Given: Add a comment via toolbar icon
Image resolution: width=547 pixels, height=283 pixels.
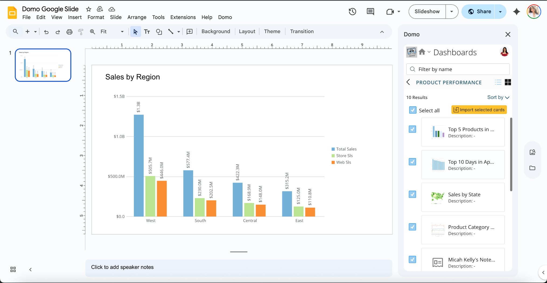Looking at the screenshot, I should (190, 32).
